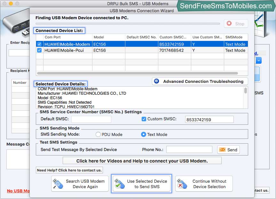The height and width of the screenshot is (199, 276).
Task: Click Continue Without Device Selection
Action: (x=204, y=184)
